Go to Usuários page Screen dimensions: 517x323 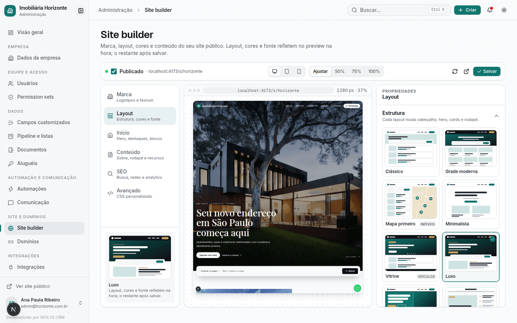[44, 83]
